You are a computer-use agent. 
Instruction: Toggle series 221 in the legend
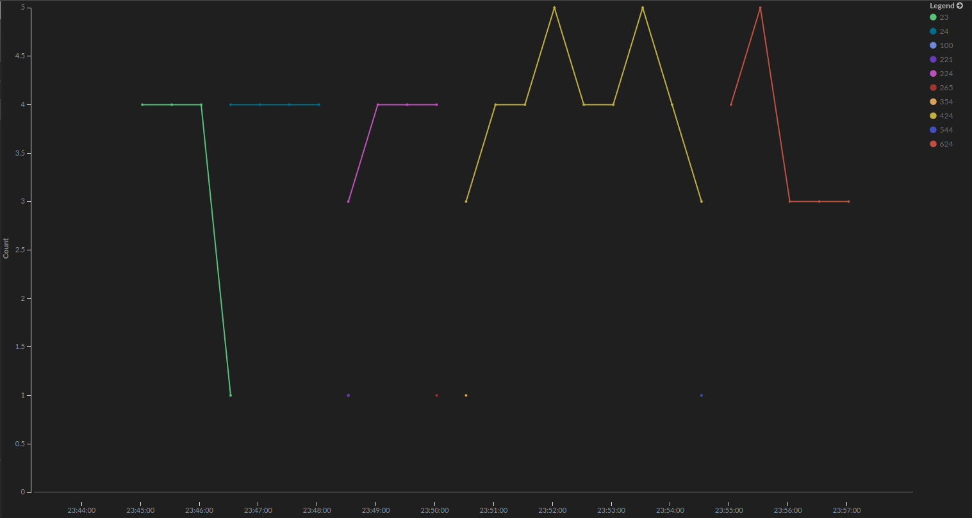tap(941, 60)
